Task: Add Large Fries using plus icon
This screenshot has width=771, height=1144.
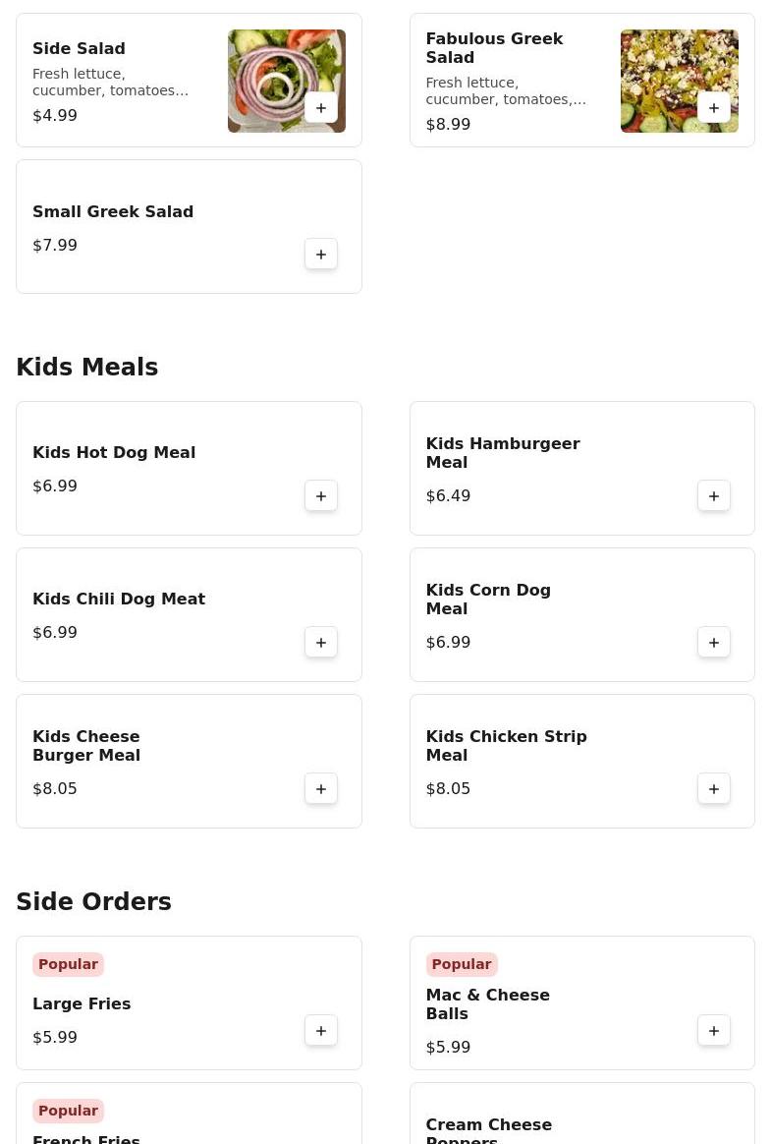Action: pos(321,1031)
